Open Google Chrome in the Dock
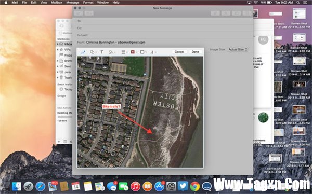This screenshot has width=312, height=194. [x=195, y=186]
